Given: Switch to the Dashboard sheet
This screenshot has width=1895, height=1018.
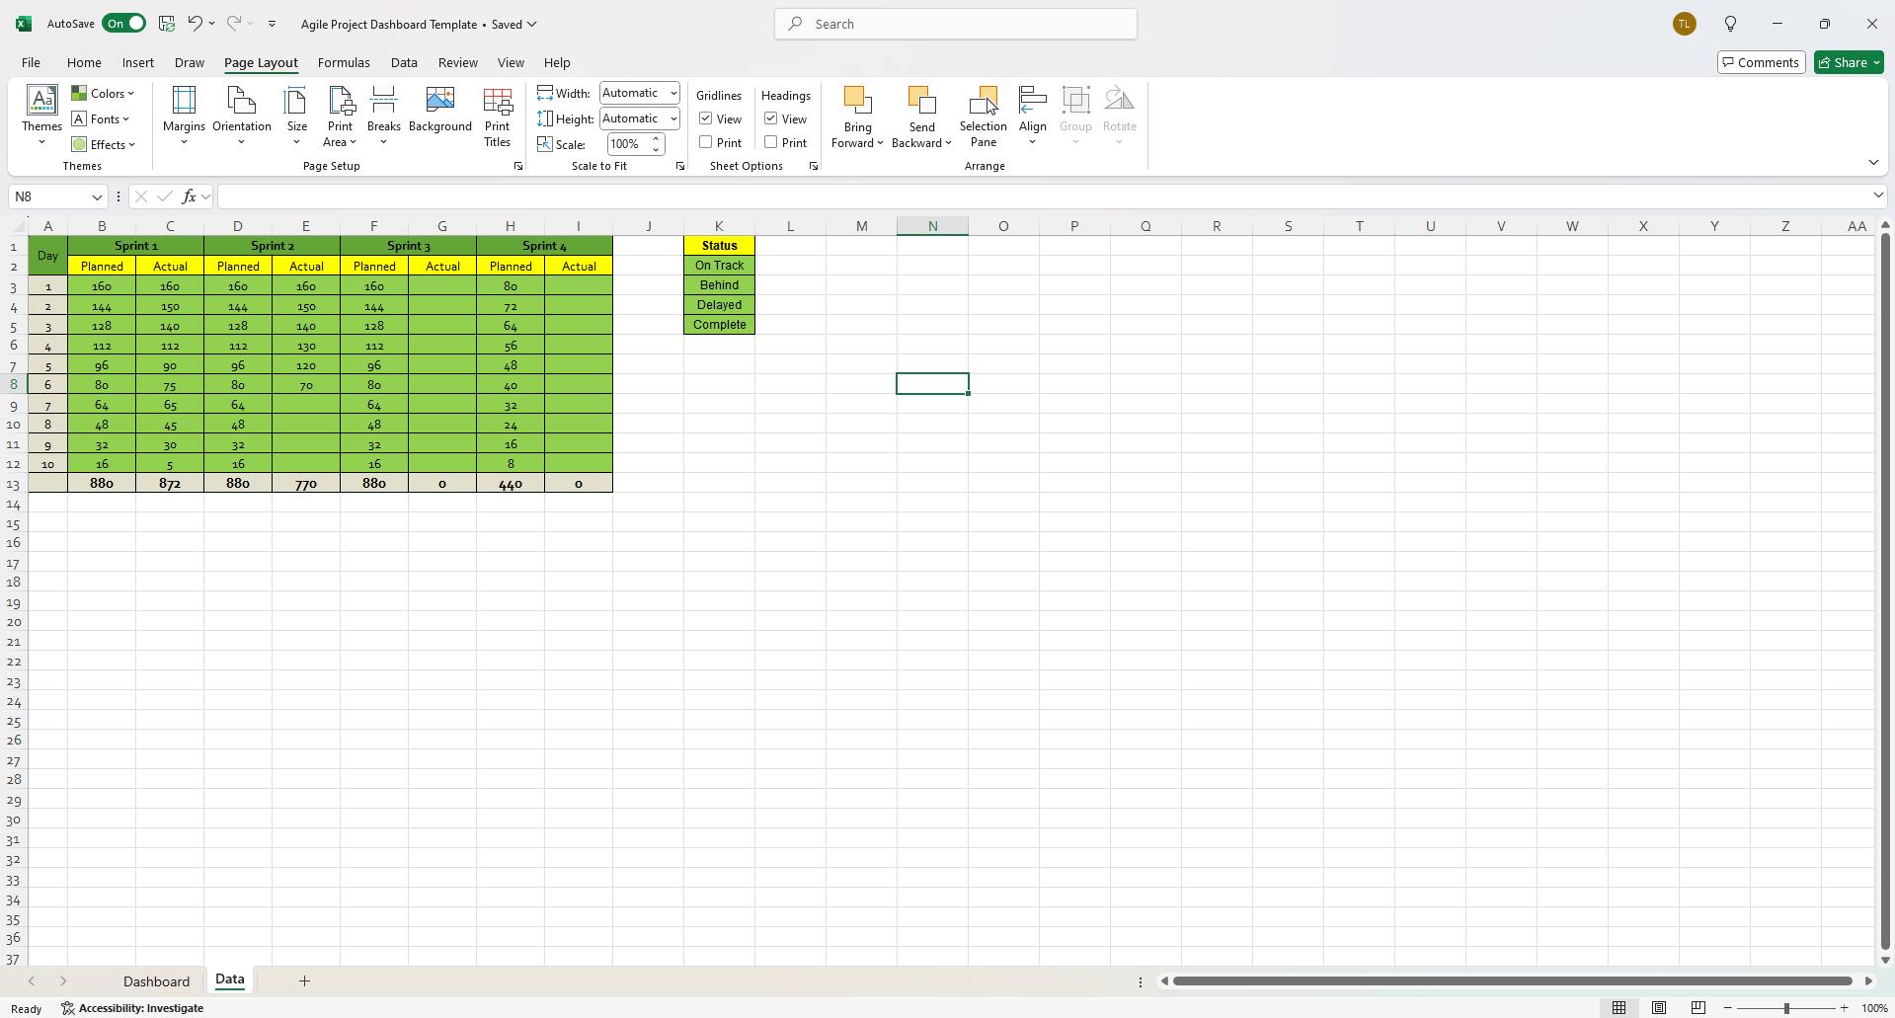Looking at the screenshot, I should [x=155, y=980].
